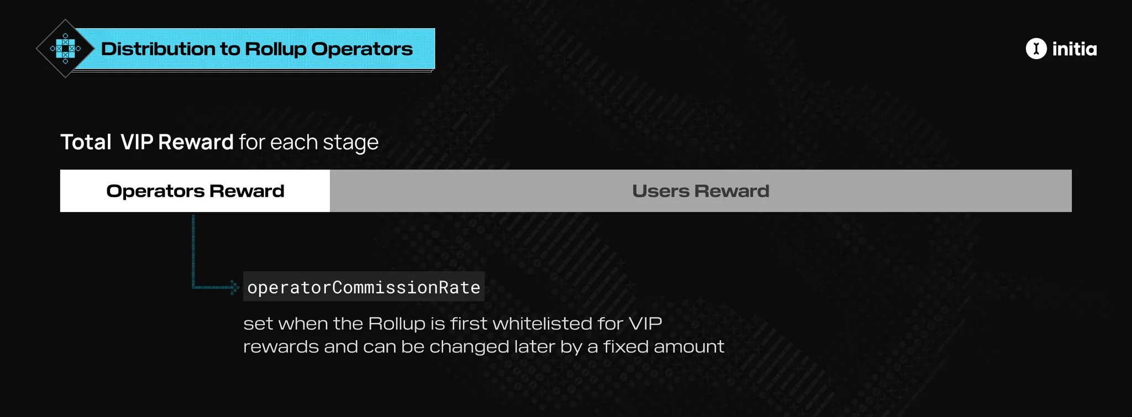Click 'for VIP' ending the first description line
Image resolution: width=1132 pixels, height=417 pixels.
pos(630,323)
